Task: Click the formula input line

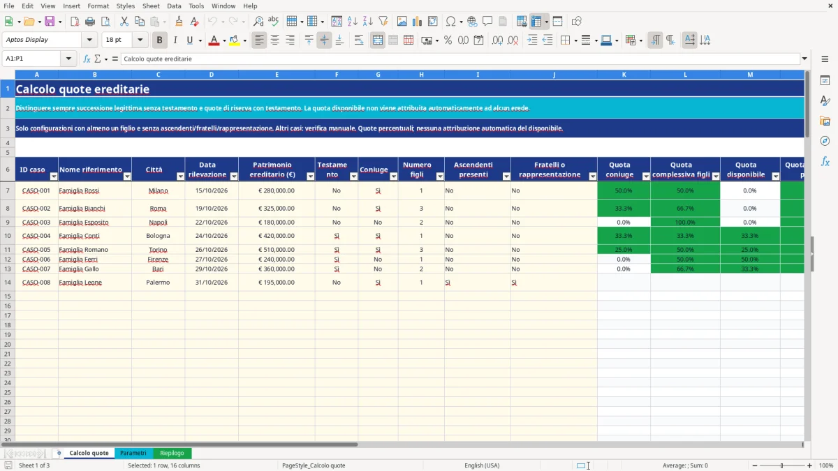Action: click(x=460, y=59)
